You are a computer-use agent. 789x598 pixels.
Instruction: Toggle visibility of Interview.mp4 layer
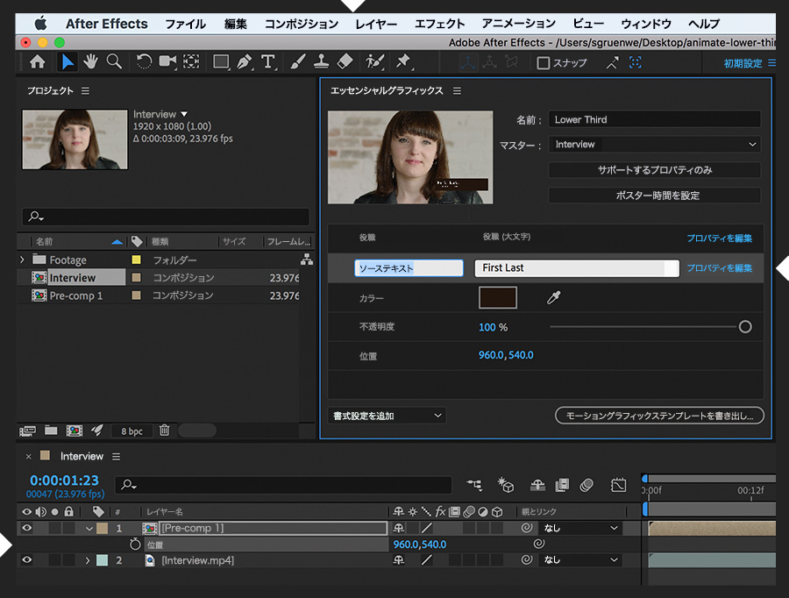click(26, 560)
